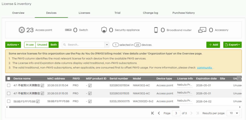Sort by MSP product ID column header
The height and width of the screenshot is (120, 246).
click(x=96, y=79)
